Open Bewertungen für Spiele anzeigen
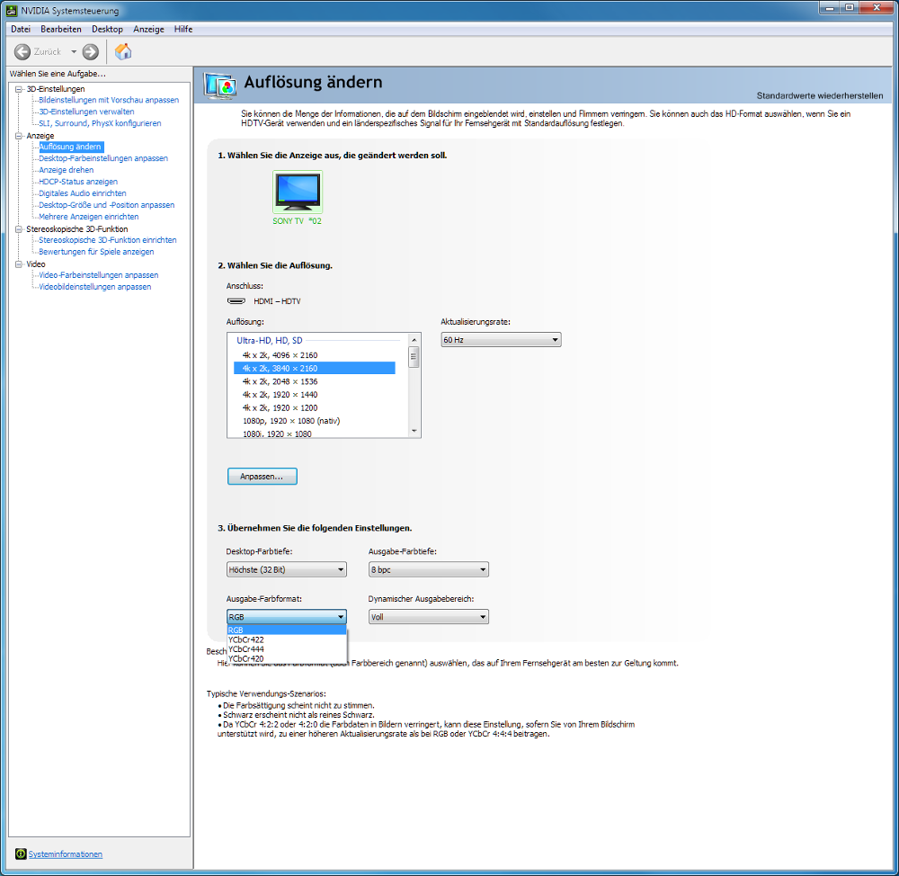899x876 pixels. pos(96,252)
